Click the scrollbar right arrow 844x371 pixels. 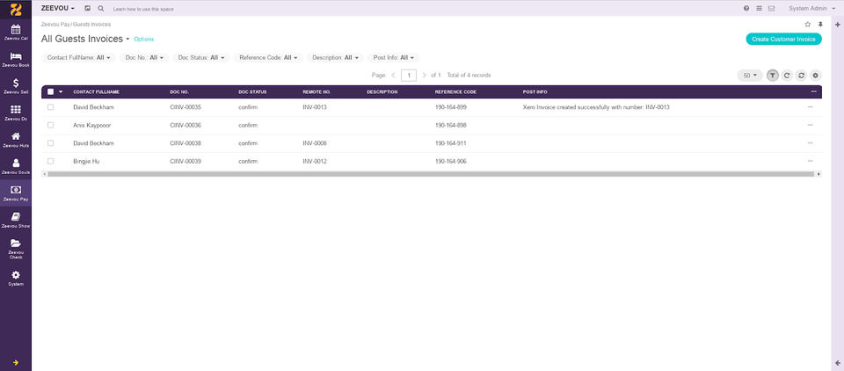pyautogui.click(x=819, y=174)
